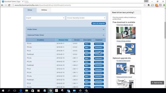Close the Download Centre browser tab

(x=23, y=2)
